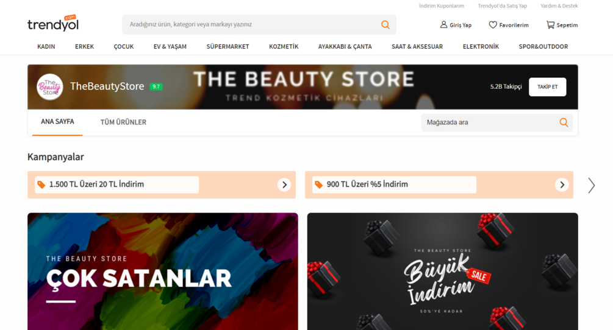This screenshot has height=330, width=613.
Task: Click the green 9.7 store rating badge
Action: [x=156, y=86]
